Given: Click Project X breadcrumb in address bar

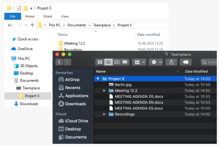Looking at the screenshot, I should point(124,25).
